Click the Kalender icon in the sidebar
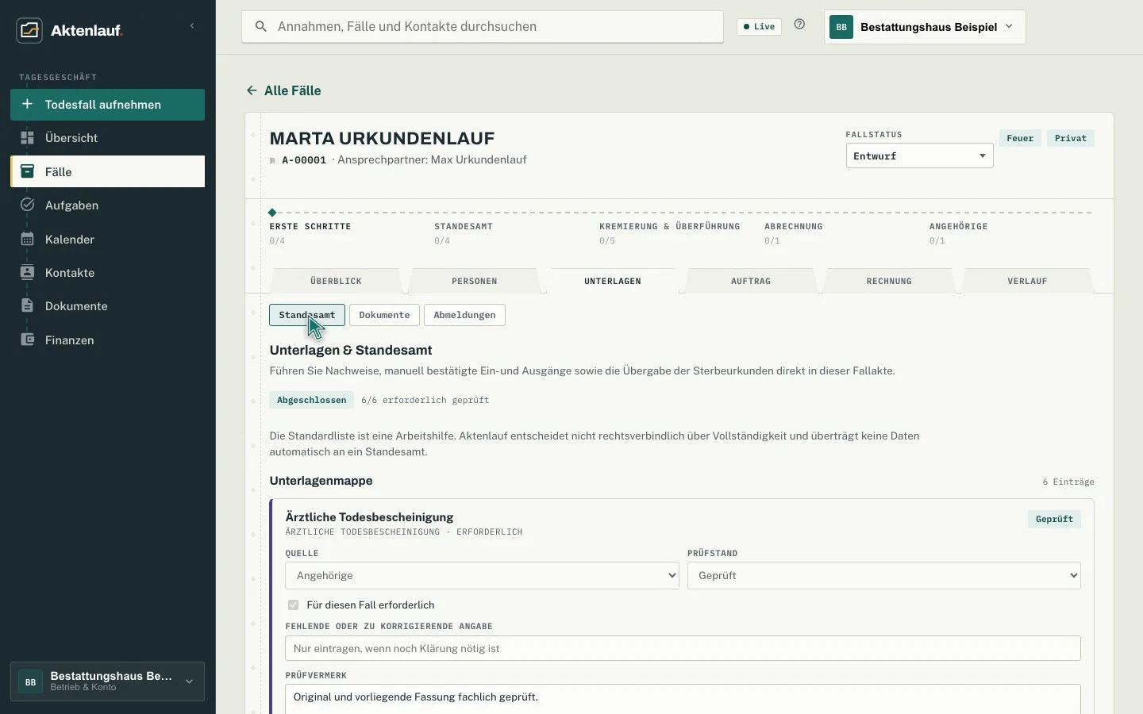Screen dimensions: 1143x714 [27, 239]
